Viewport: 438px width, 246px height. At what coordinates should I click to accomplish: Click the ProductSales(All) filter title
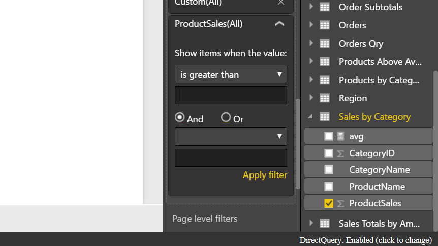pos(209,24)
